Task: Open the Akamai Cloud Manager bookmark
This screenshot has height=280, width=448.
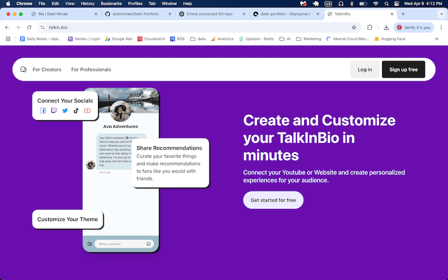Action: click(347, 39)
